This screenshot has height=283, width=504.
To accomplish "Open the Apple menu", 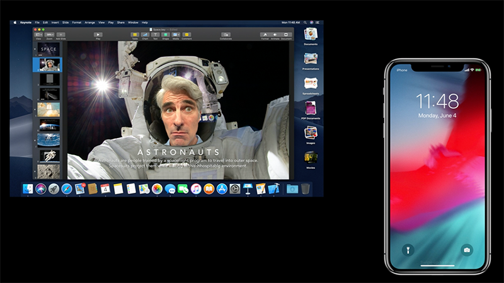I will click(x=14, y=23).
